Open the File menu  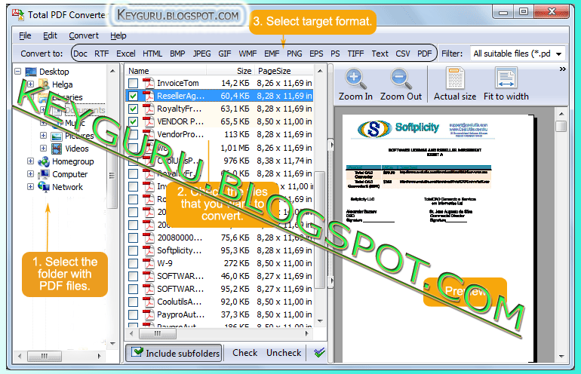point(25,35)
